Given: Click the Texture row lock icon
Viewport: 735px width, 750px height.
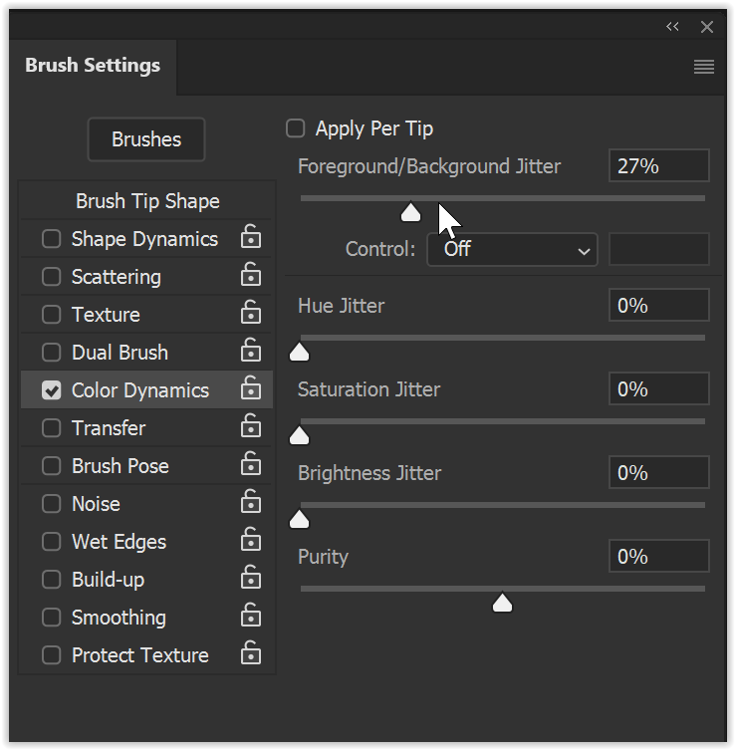Looking at the screenshot, I should (x=251, y=314).
